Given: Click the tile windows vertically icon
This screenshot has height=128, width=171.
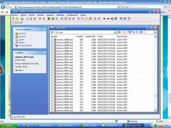Looking at the screenshot, I should point(129,19).
